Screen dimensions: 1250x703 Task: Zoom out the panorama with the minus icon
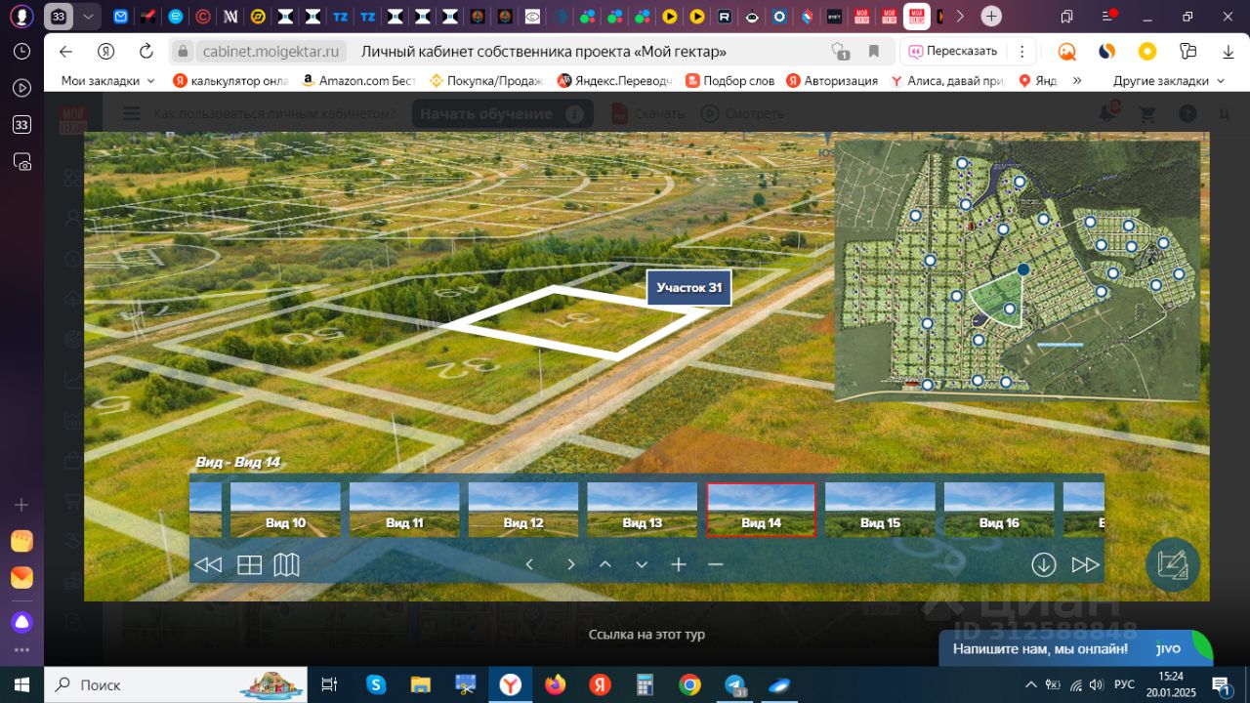(x=716, y=564)
